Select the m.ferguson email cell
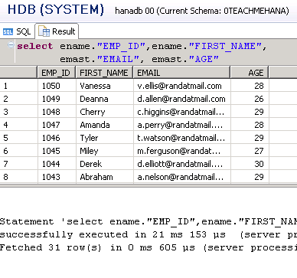Image resolution: width=297 pixels, height=278 pixels. click(x=182, y=151)
